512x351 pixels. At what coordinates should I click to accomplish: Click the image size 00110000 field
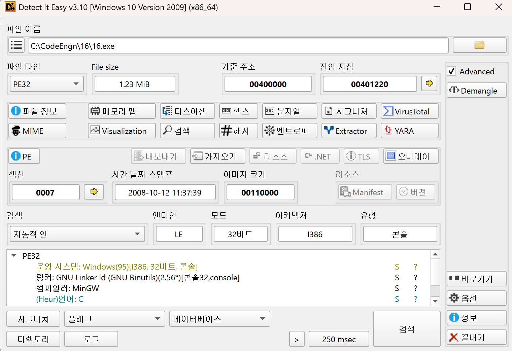pos(261,192)
